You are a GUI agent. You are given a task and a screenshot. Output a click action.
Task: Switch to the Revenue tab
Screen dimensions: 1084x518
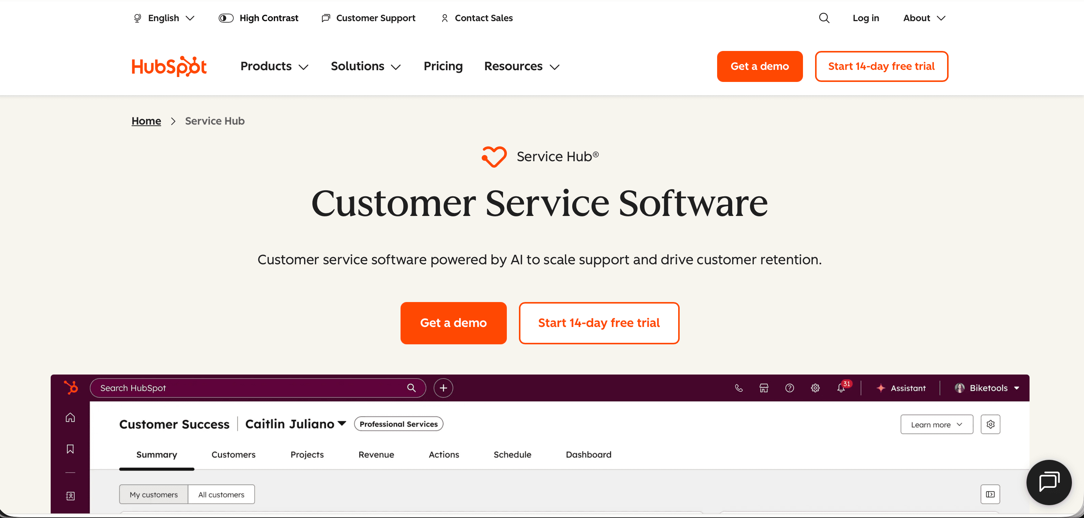click(x=376, y=455)
